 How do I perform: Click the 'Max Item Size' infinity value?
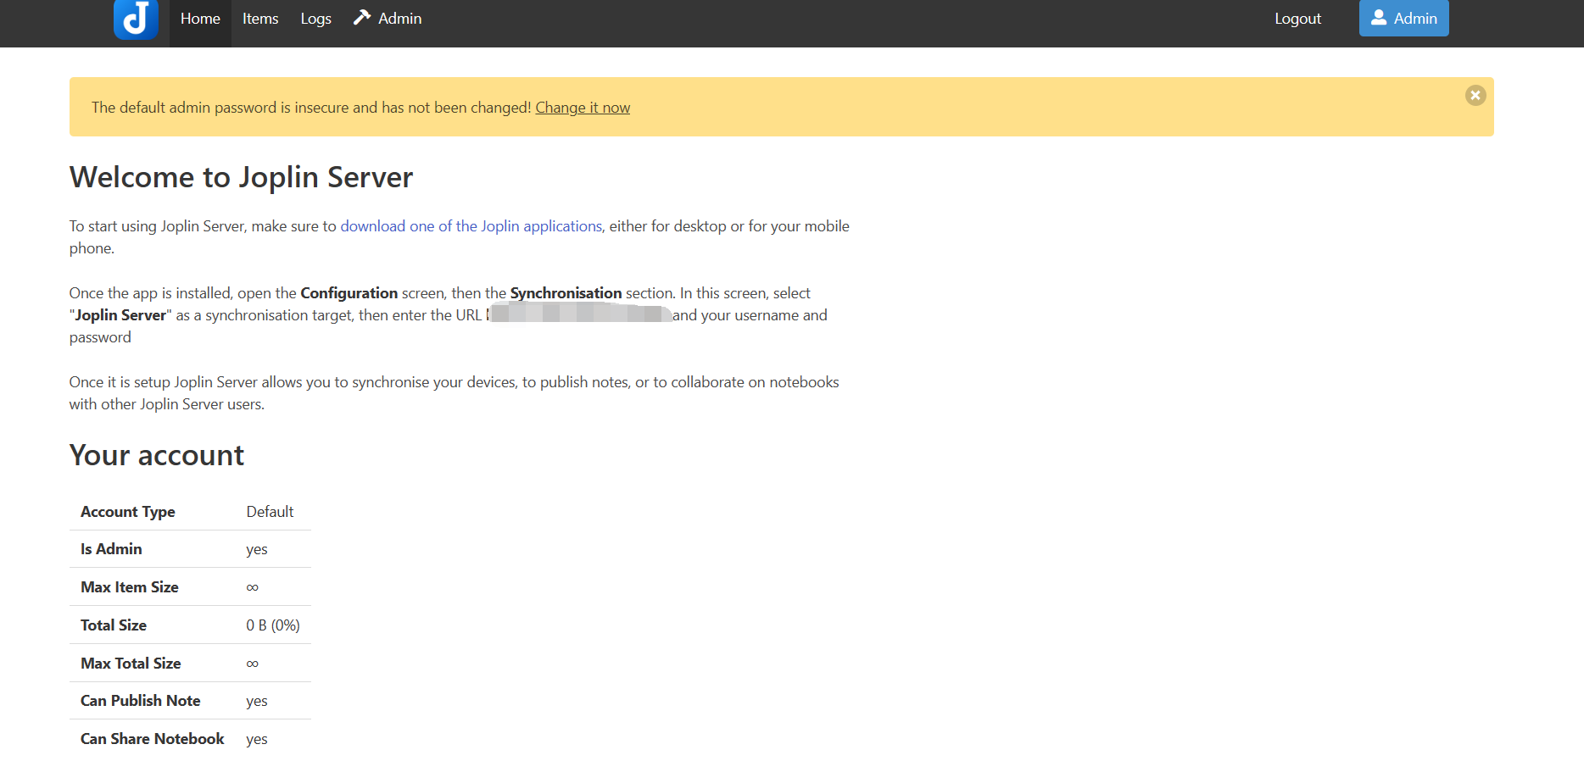pos(252,587)
